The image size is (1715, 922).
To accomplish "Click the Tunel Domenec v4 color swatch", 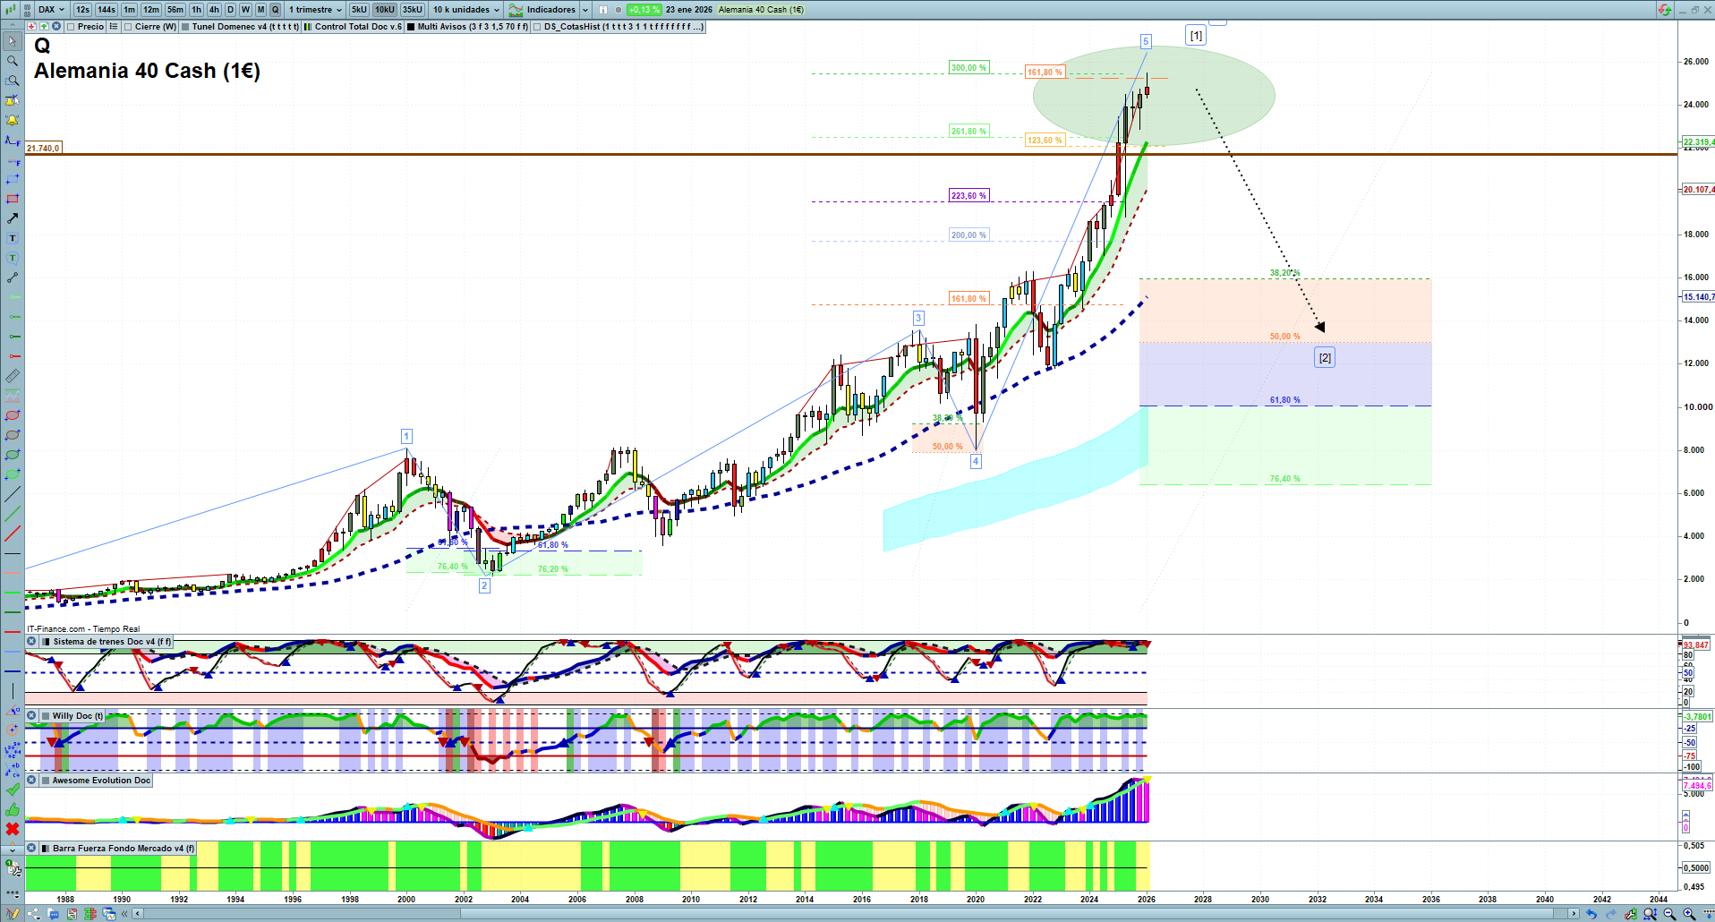I will 185,27.
